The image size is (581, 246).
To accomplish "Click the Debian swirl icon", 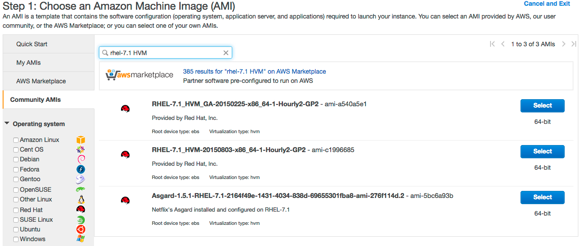I will click(x=80, y=159).
